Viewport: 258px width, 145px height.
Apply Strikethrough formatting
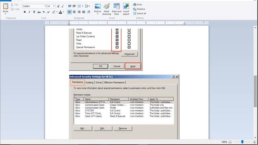coord(39,12)
